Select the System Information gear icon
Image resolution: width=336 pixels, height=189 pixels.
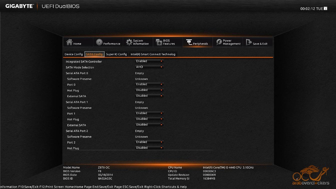(x=129, y=42)
